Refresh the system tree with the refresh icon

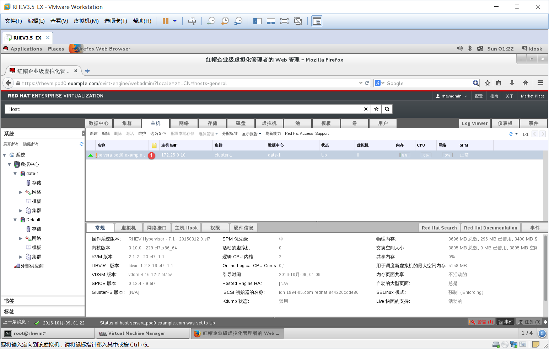point(81,144)
